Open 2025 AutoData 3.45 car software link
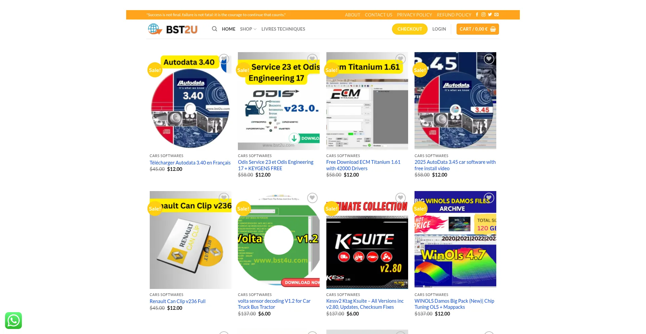 point(455,165)
